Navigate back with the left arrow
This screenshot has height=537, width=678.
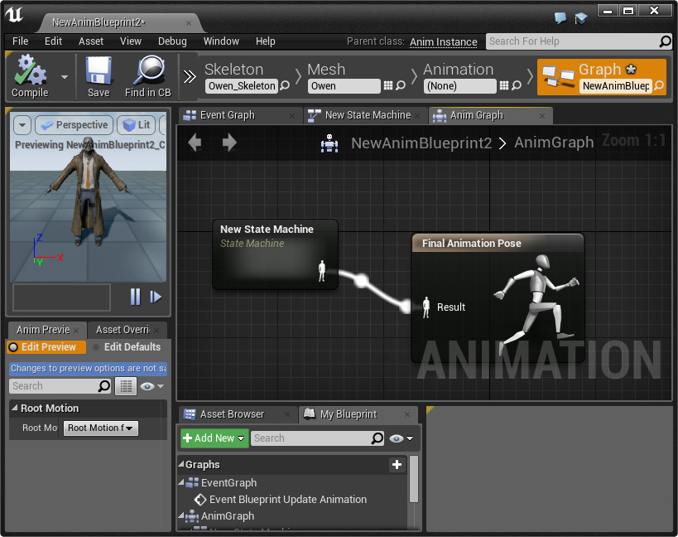click(x=195, y=143)
